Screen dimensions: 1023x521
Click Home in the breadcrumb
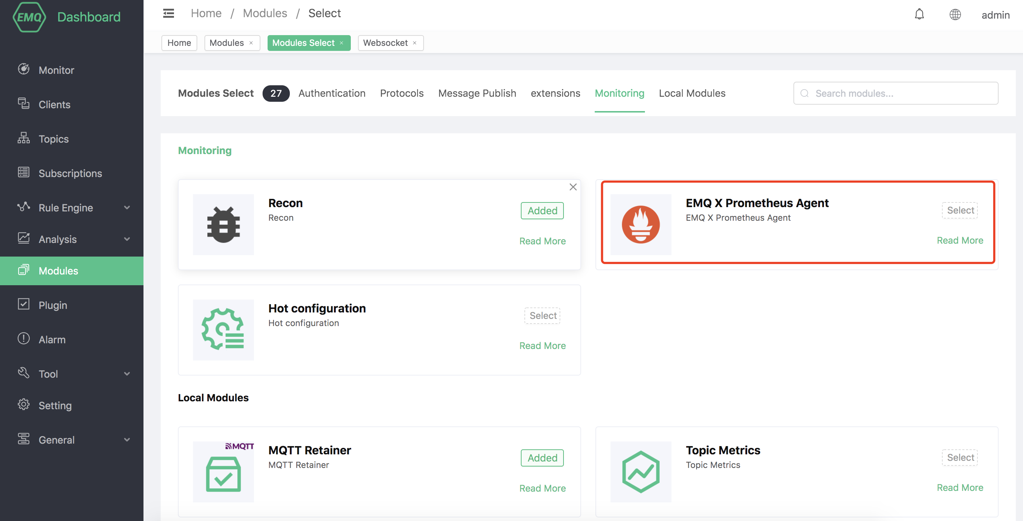(206, 14)
